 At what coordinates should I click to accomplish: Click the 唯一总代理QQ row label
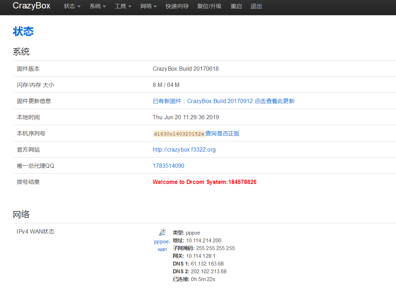(x=35, y=166)
